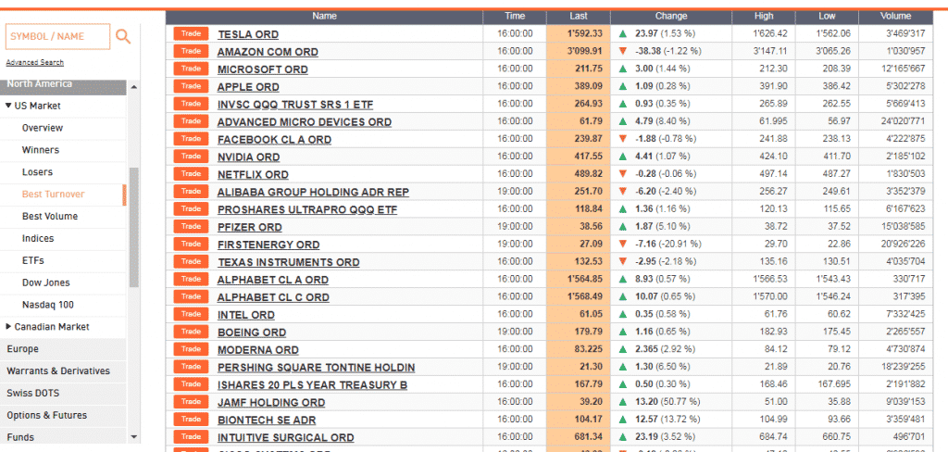
Task: Open the AMAZON COM ORD stock link
Action: point(268,52)
